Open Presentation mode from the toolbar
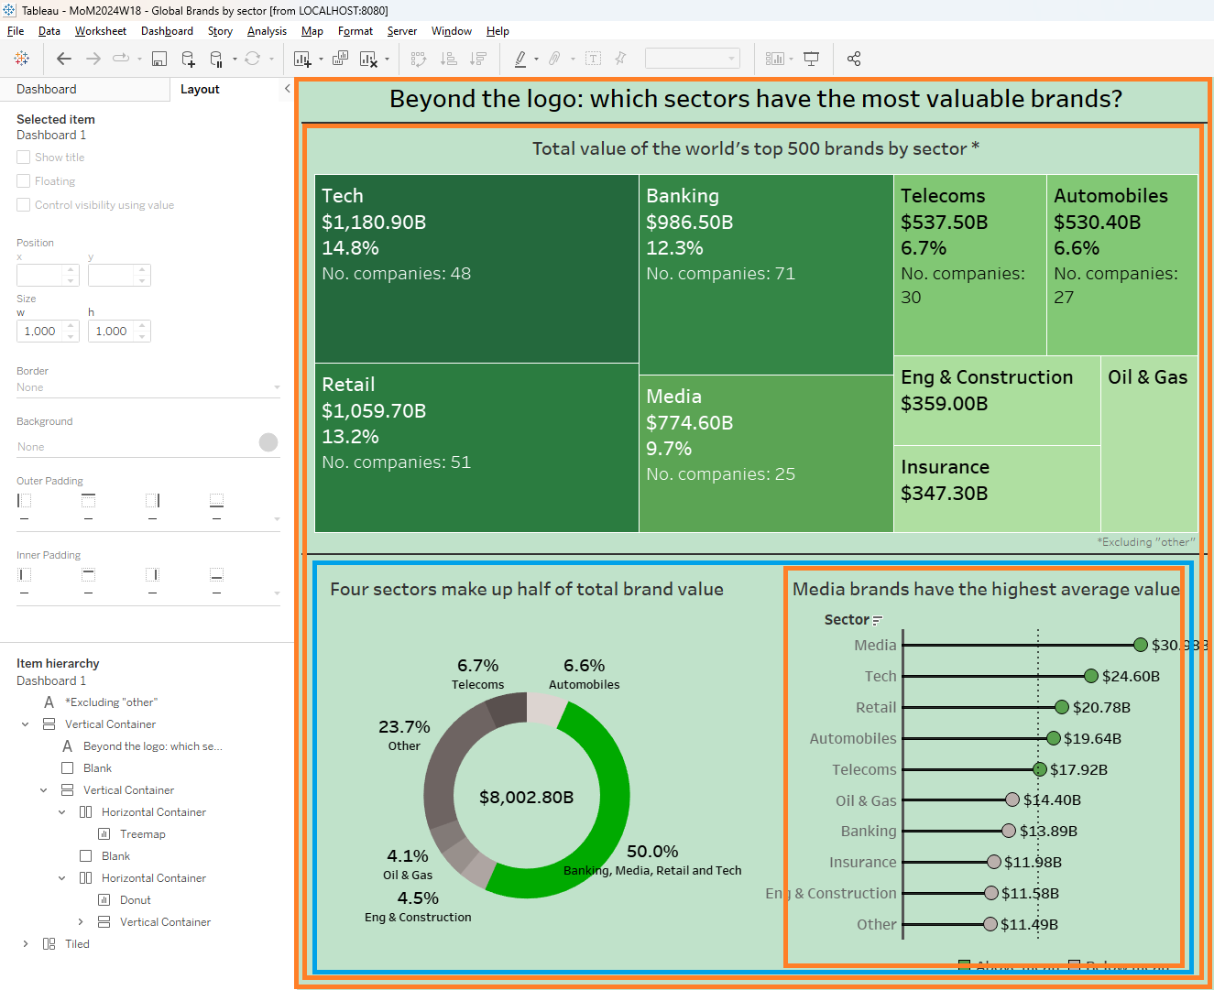 (x=811, y=59)
